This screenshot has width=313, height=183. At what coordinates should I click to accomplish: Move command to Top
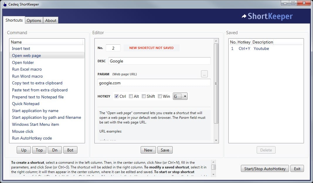tap(39, 150)
